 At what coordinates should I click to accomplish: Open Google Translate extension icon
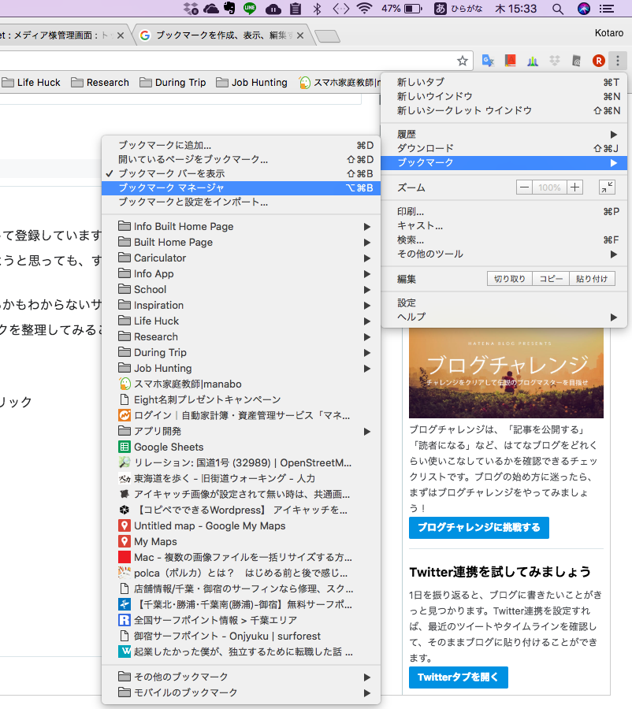tap(488, 61)
